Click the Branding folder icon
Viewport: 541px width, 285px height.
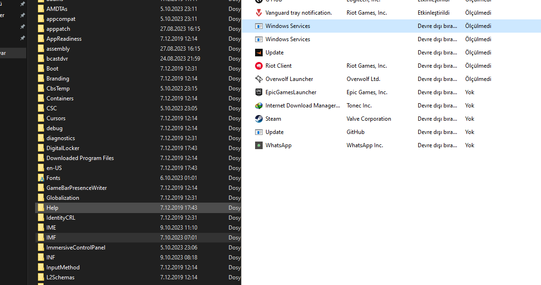(x=41, y=79)
